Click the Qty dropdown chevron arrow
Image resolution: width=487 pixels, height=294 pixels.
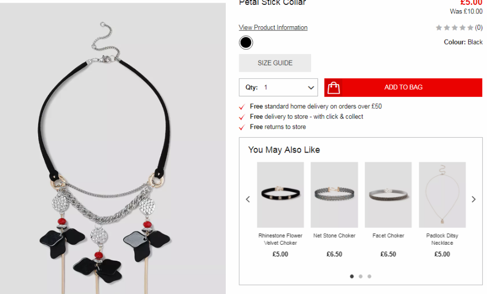311,88
